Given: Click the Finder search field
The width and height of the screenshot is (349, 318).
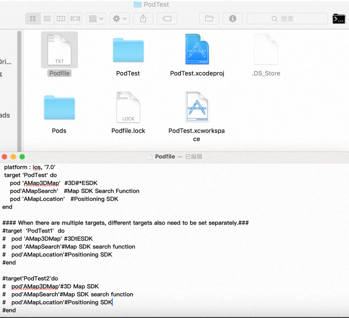Looking at the screenshot, I should 287,19.
